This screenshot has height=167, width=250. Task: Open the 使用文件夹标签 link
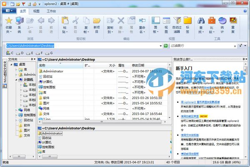point(190,135)
